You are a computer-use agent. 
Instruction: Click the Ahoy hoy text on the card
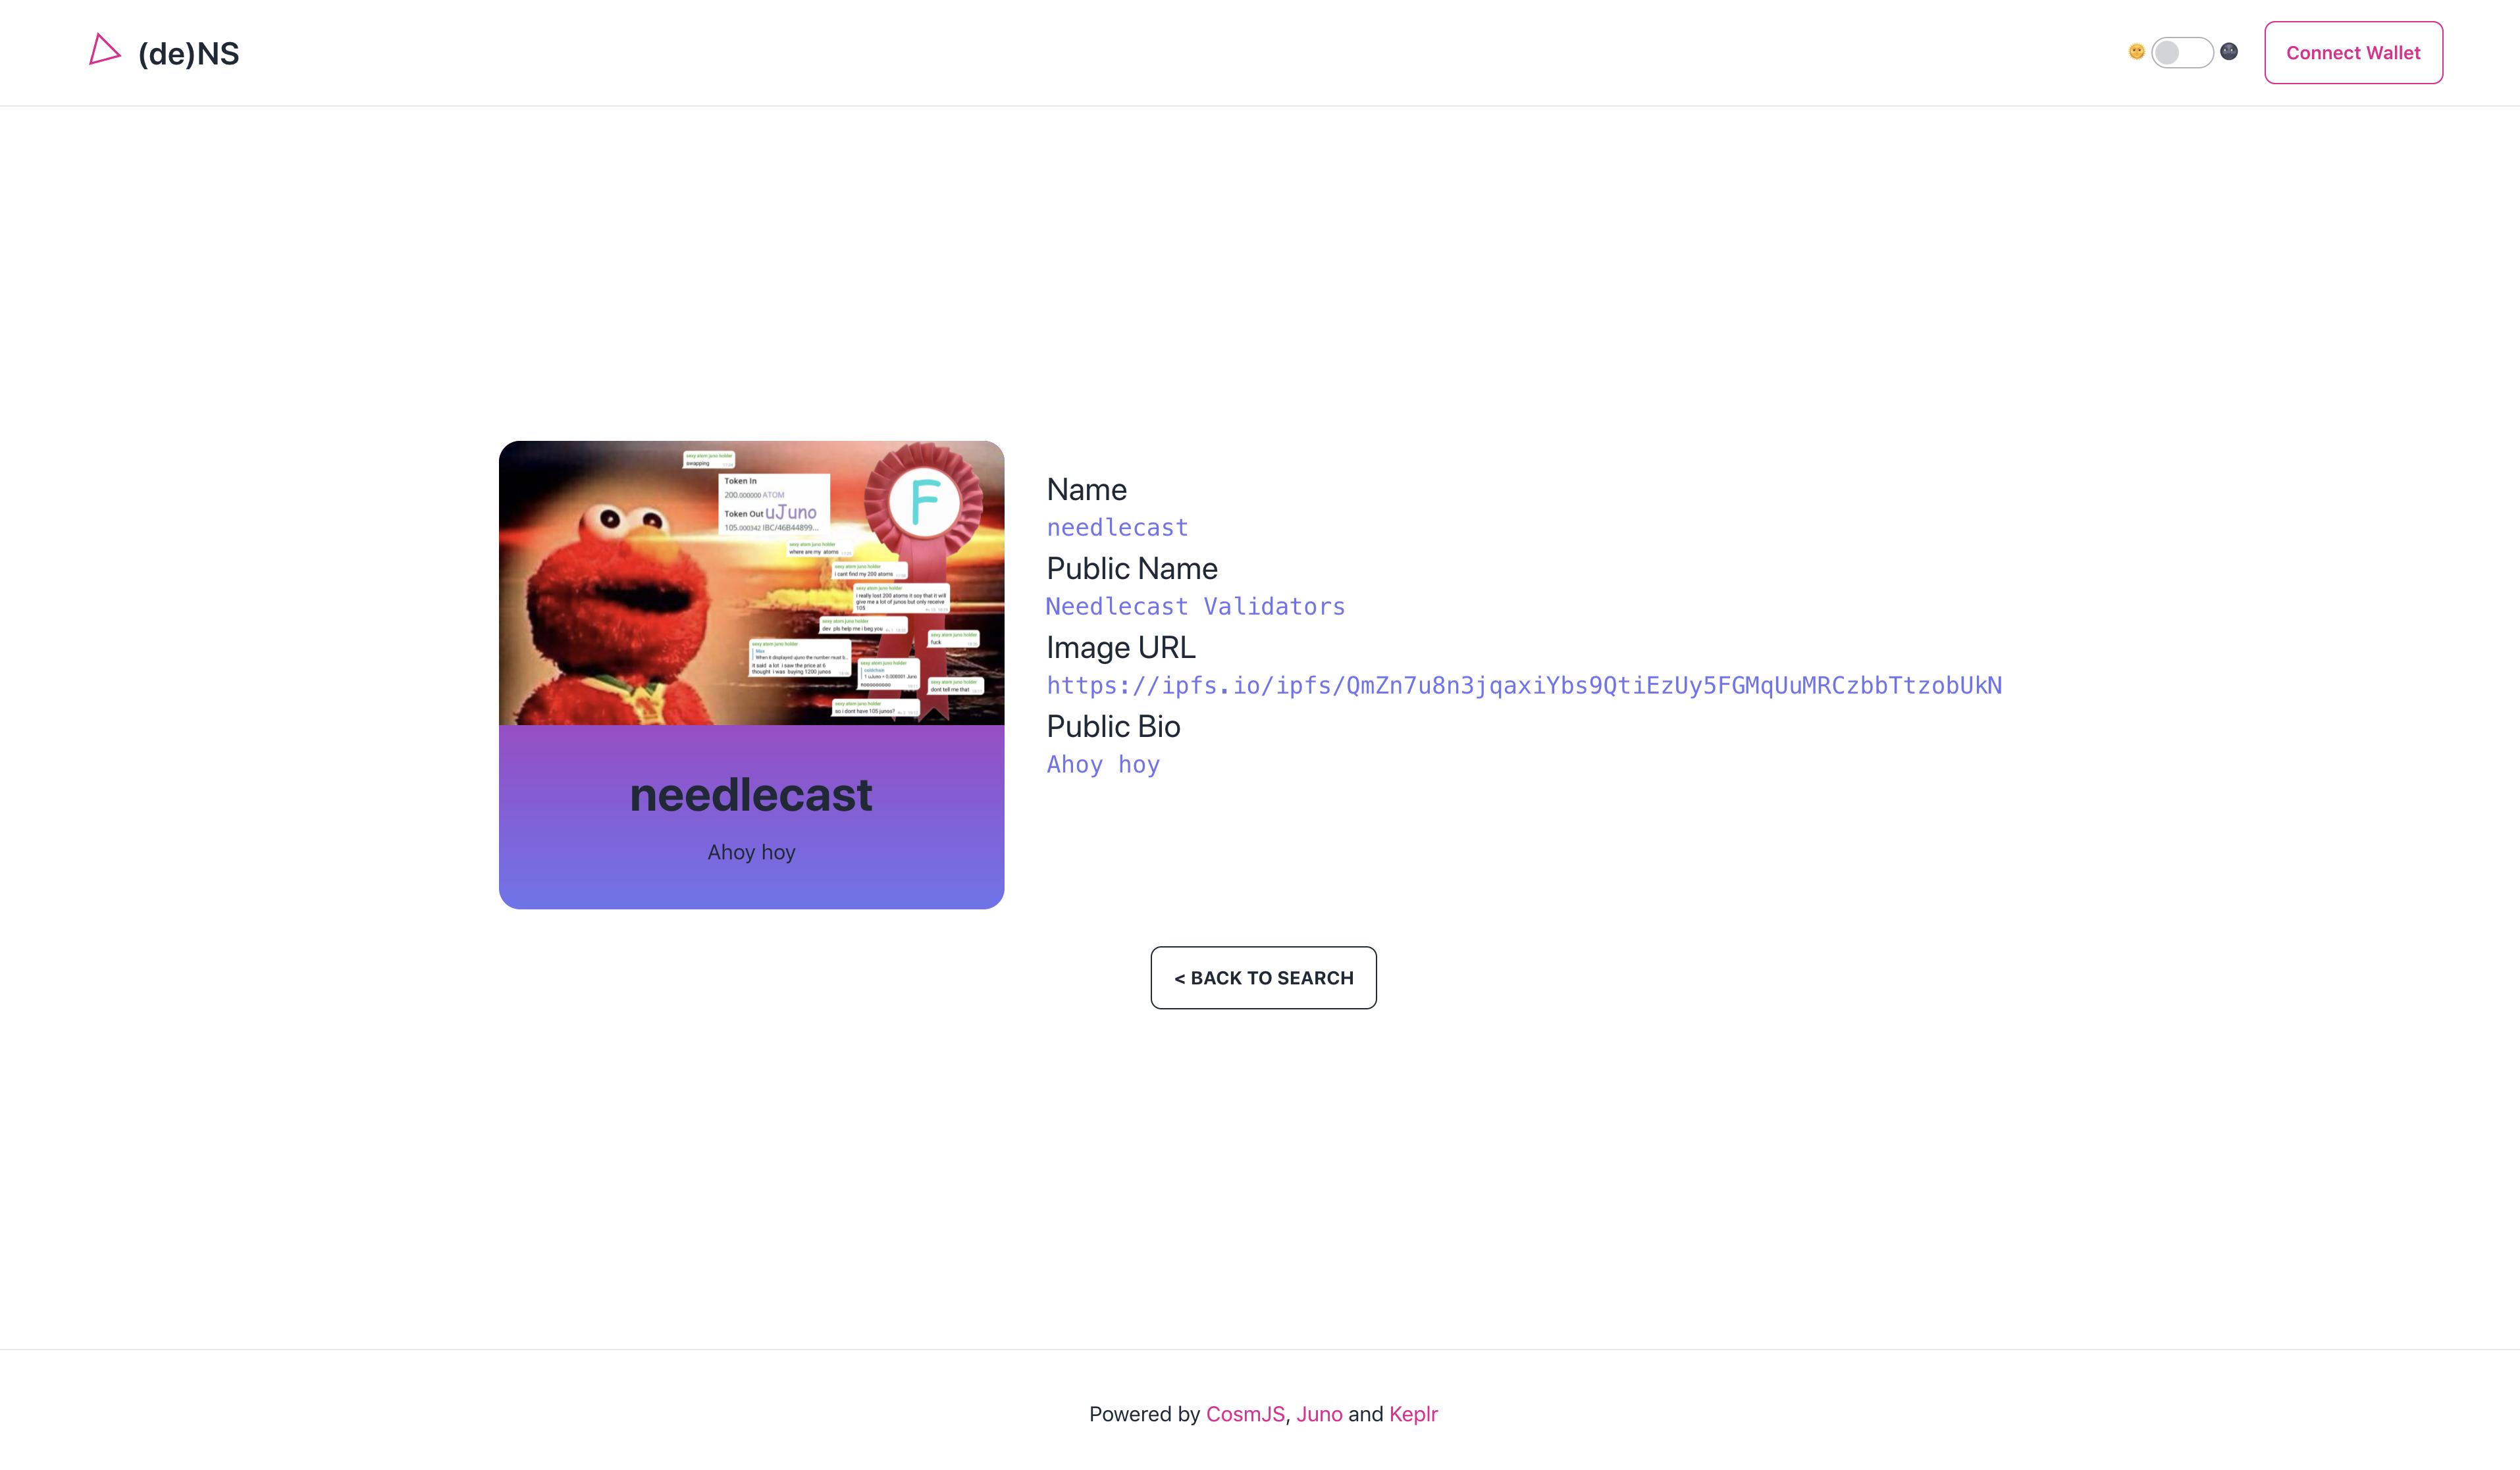coord(751,852)
